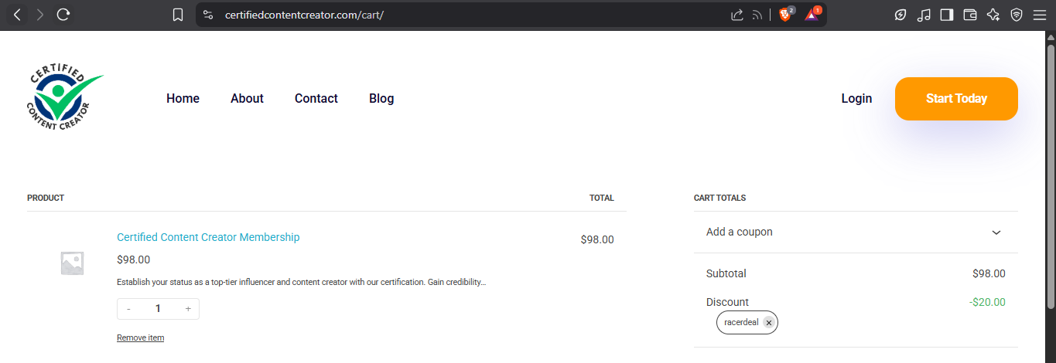Open Brave Rewards triangle icon
The height and width of the screenshot is (363, 1056).
click(812, 14)
